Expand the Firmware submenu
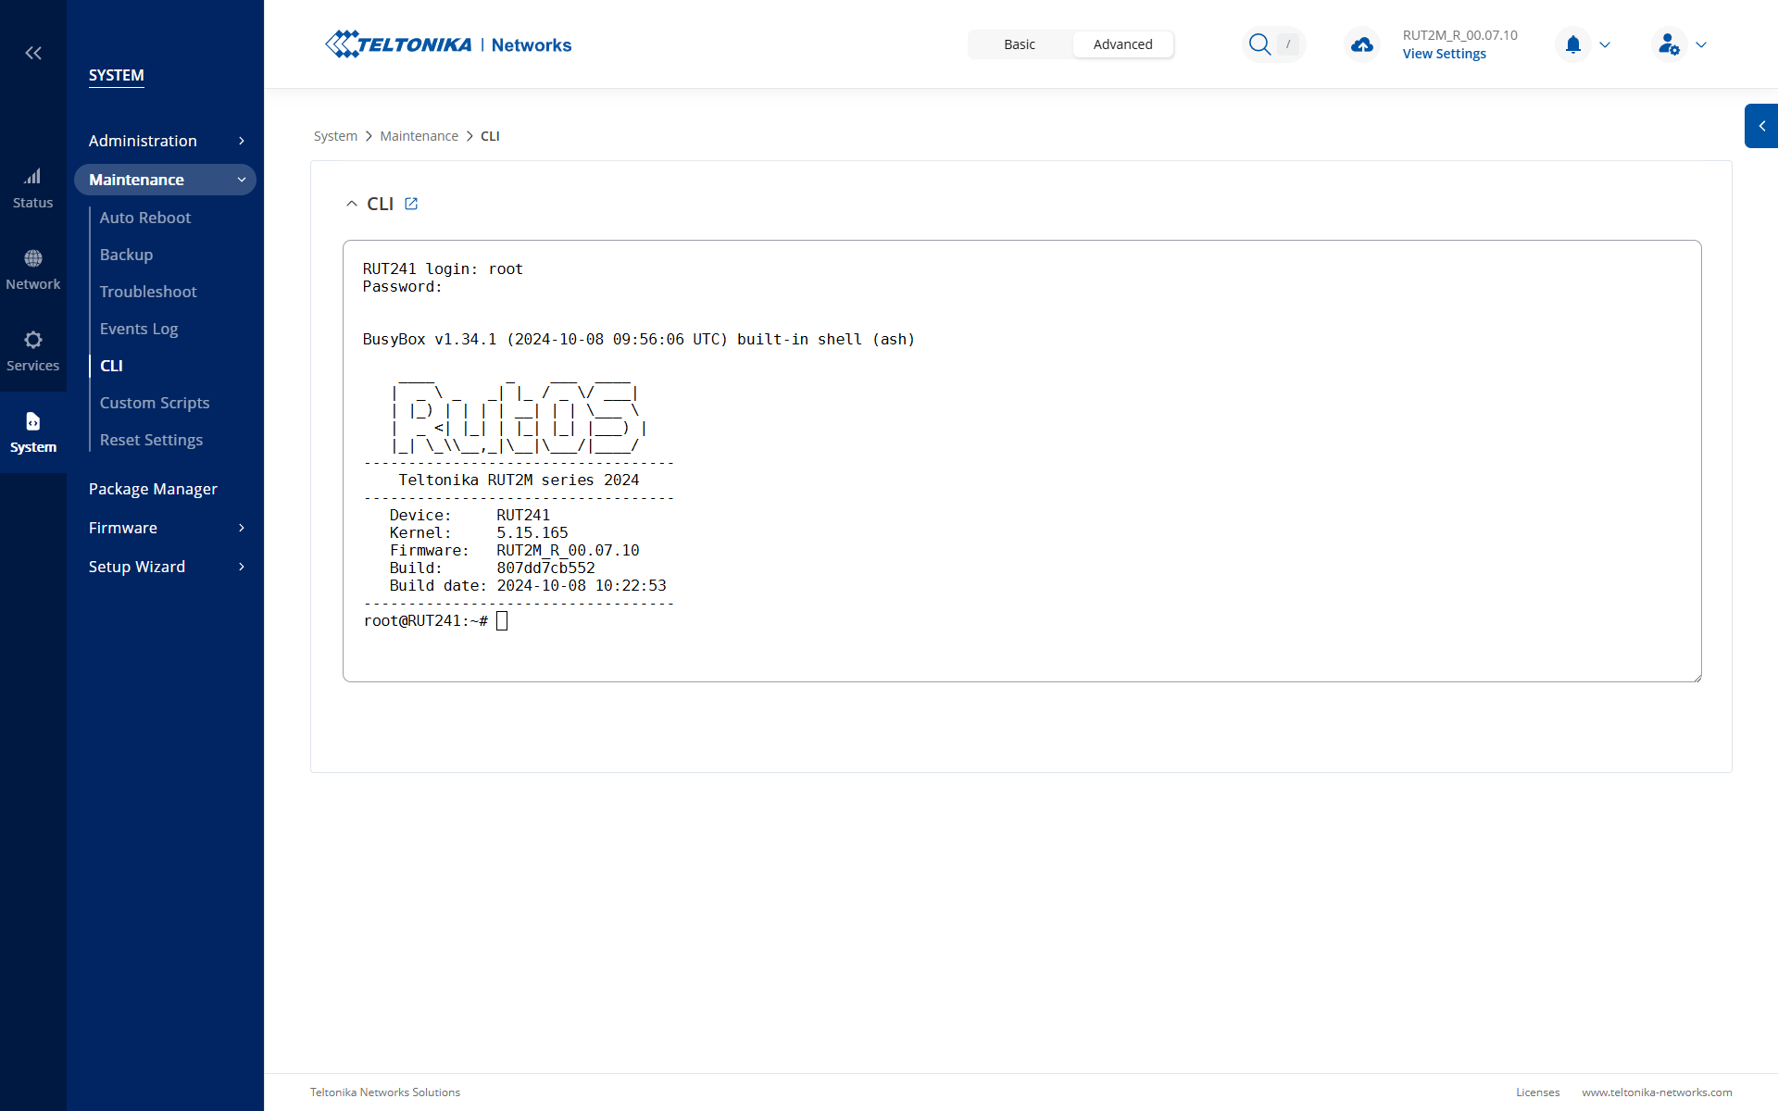The width and height of the screenshot is (1778, 1111). [165, 528]
